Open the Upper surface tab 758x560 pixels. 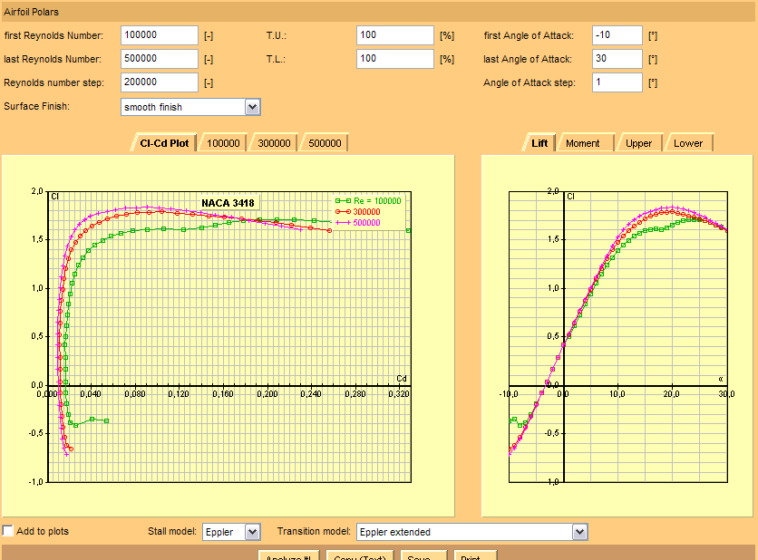(x=638, y=143)
